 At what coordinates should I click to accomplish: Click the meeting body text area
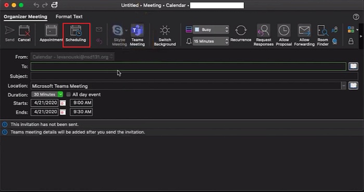pyautogui.click(x=182, y=162)
